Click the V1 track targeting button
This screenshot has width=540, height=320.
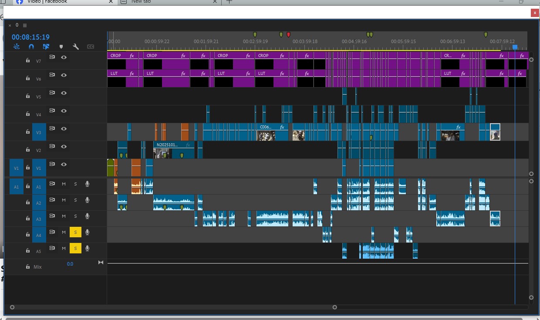tap(39, 167)
